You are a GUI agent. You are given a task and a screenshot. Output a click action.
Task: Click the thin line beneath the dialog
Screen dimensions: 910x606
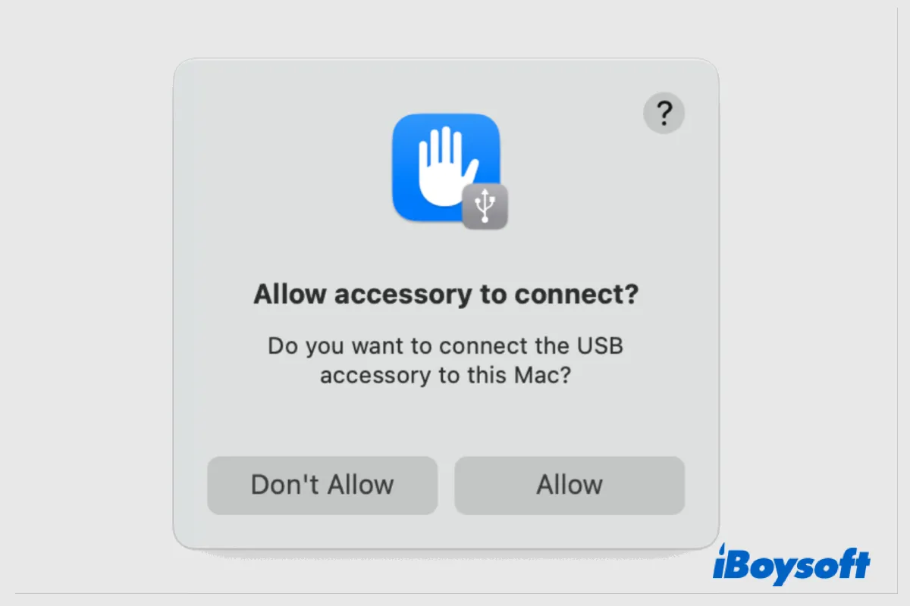455,593
